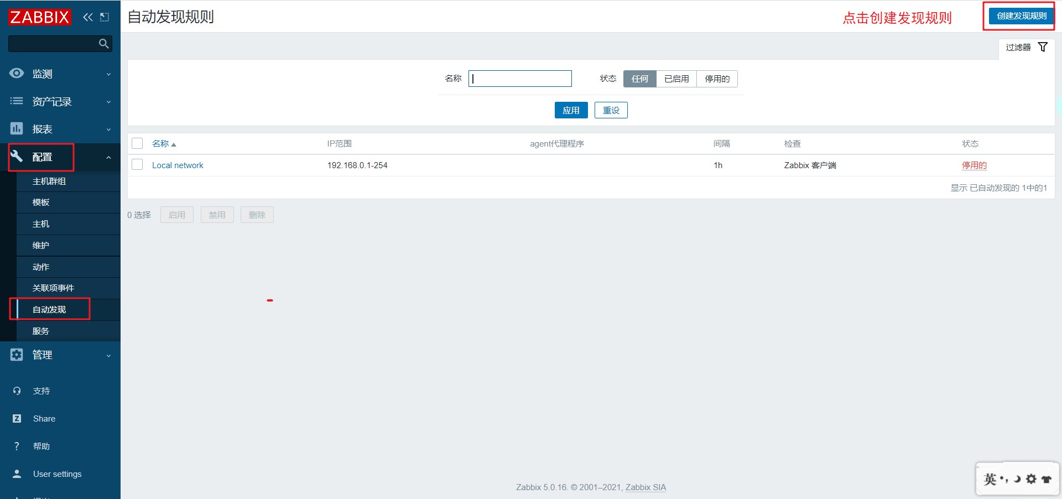Click the 创建发现规则 button
This screenshot has width=1062, height=499.
1022,16
